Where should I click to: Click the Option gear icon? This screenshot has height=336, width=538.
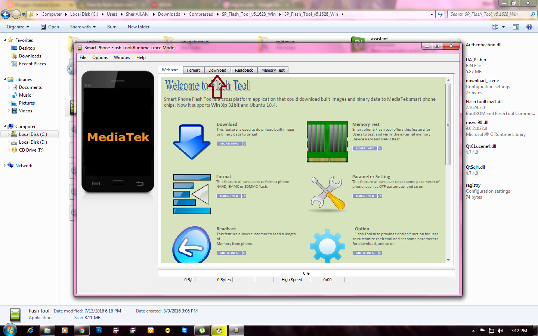pos(327,246)
